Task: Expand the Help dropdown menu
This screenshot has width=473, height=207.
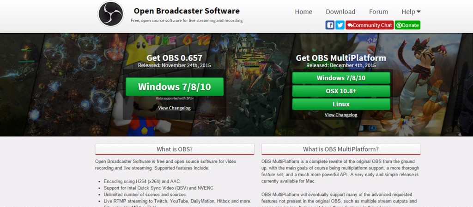Action: point(411,11)
